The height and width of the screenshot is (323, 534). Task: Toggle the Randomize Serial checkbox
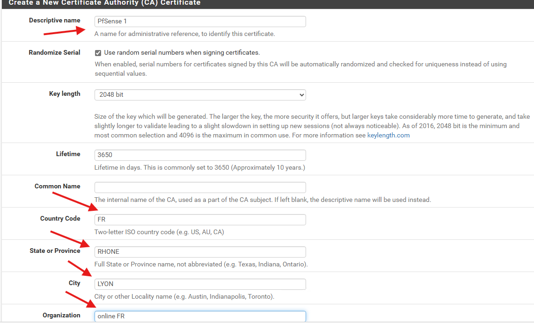coord(98,53)
